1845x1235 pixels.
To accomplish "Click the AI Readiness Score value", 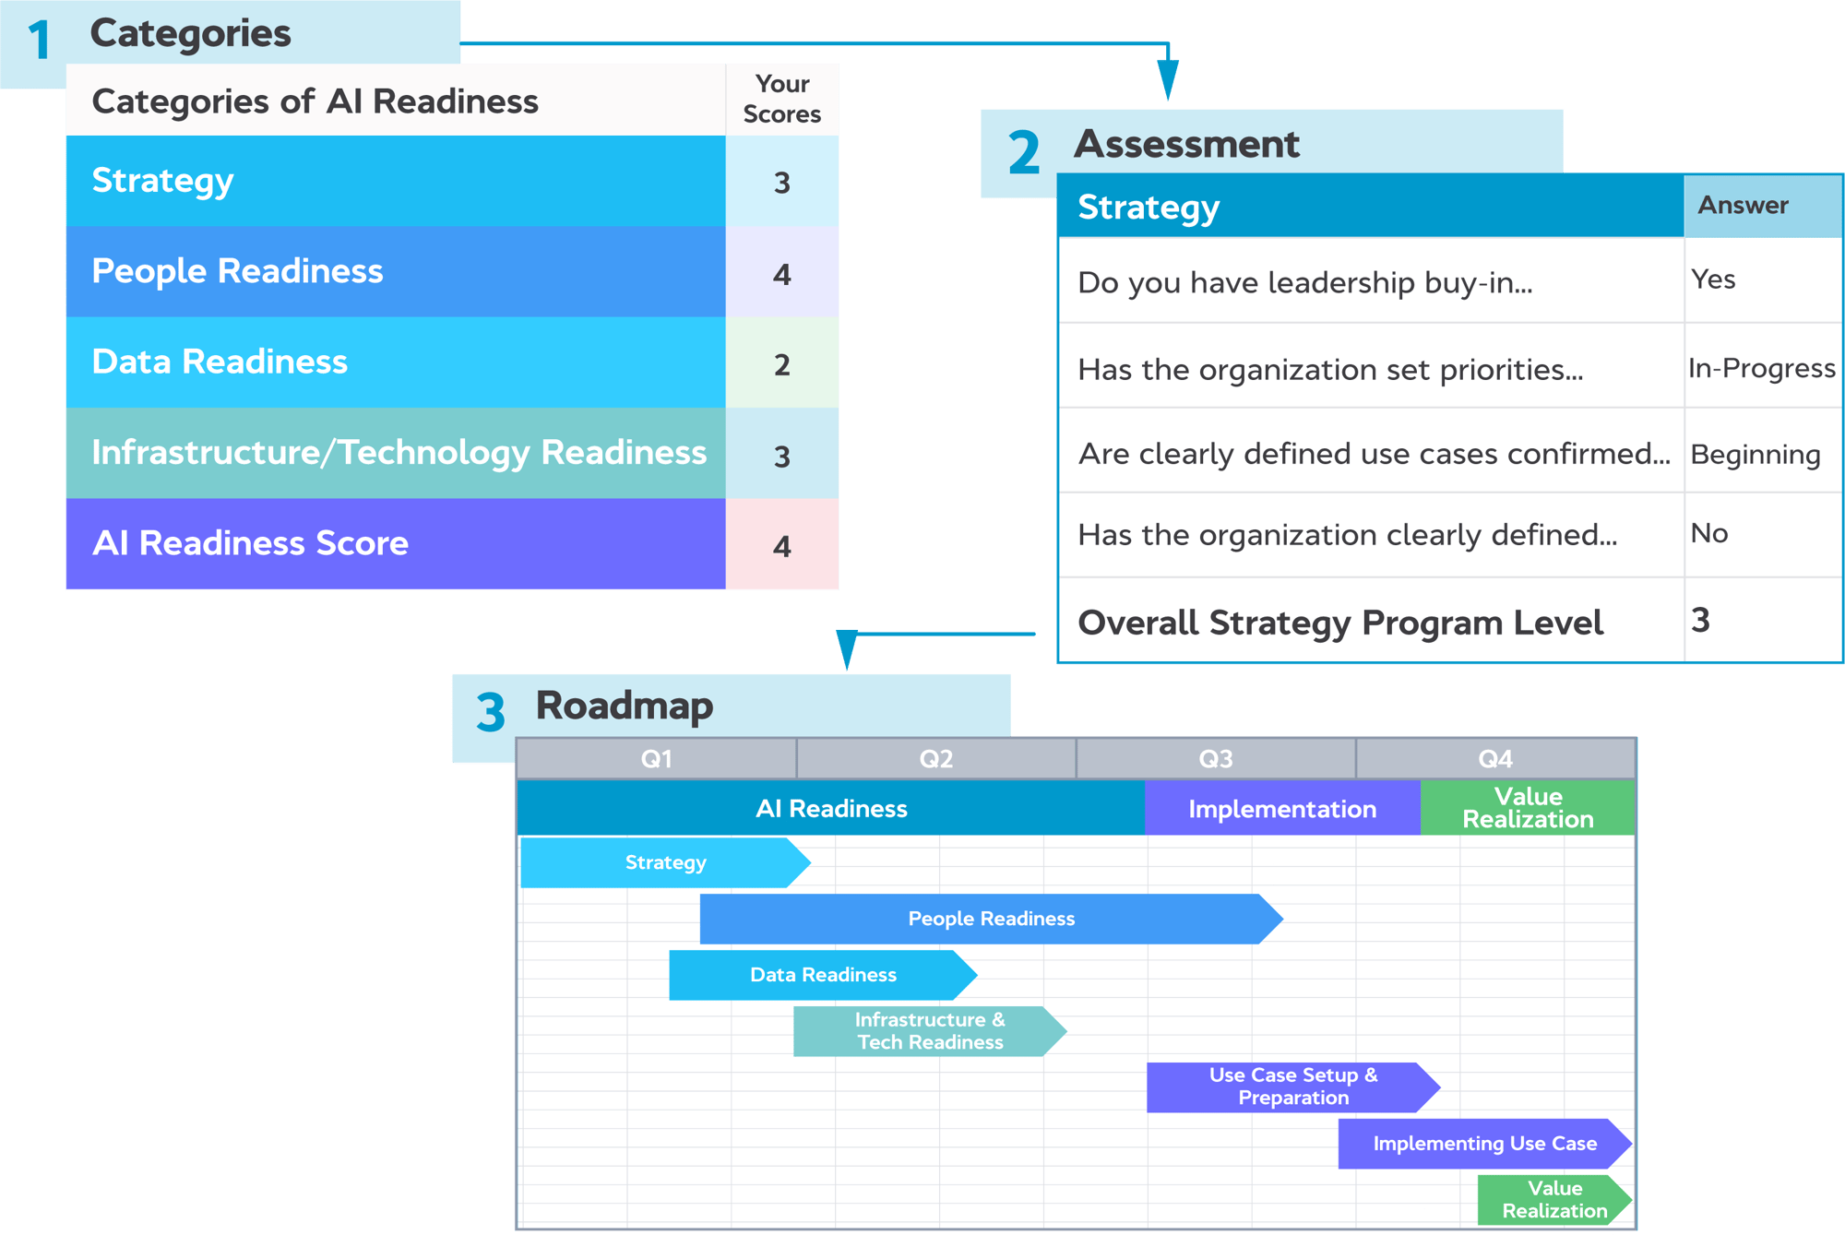I will [x=782, y=545].
